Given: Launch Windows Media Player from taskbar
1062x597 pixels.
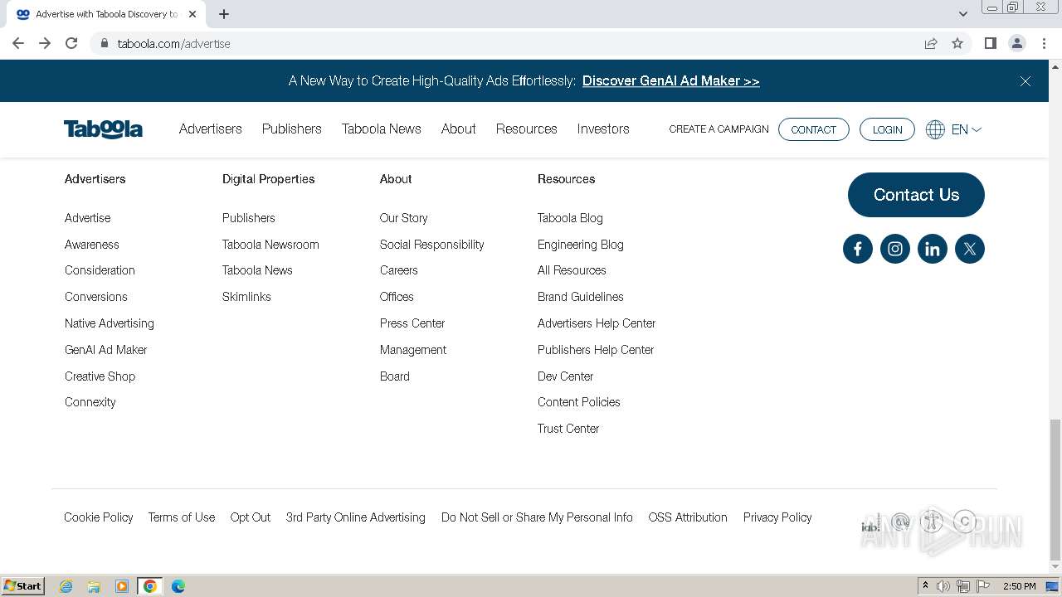Looking at the screenshot, I should pos(122,586).
